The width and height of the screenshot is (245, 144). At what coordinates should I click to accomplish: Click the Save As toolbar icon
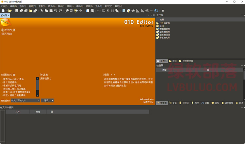(21, 11)
